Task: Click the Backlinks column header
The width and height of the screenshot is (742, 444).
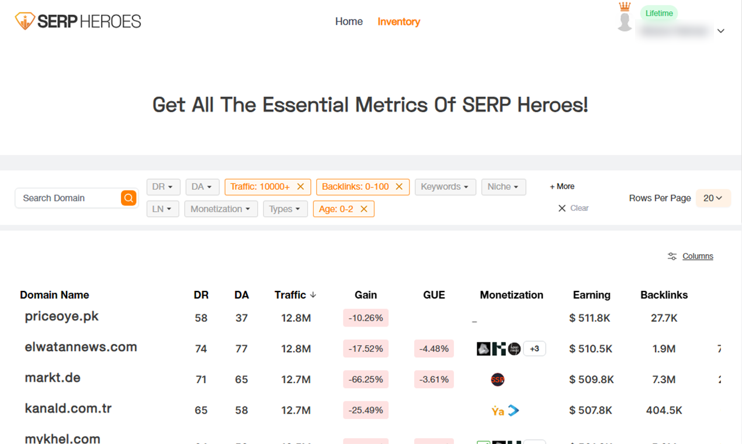Action: (664, 295)
